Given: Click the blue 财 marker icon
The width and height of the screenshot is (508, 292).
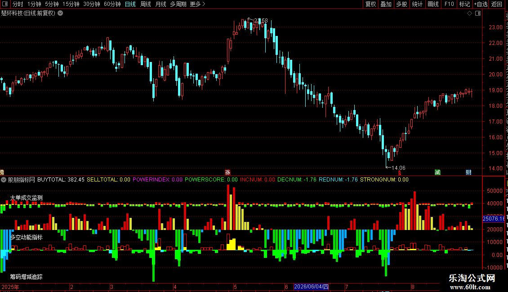Looking at the screenshot, I should pos(468,172).
